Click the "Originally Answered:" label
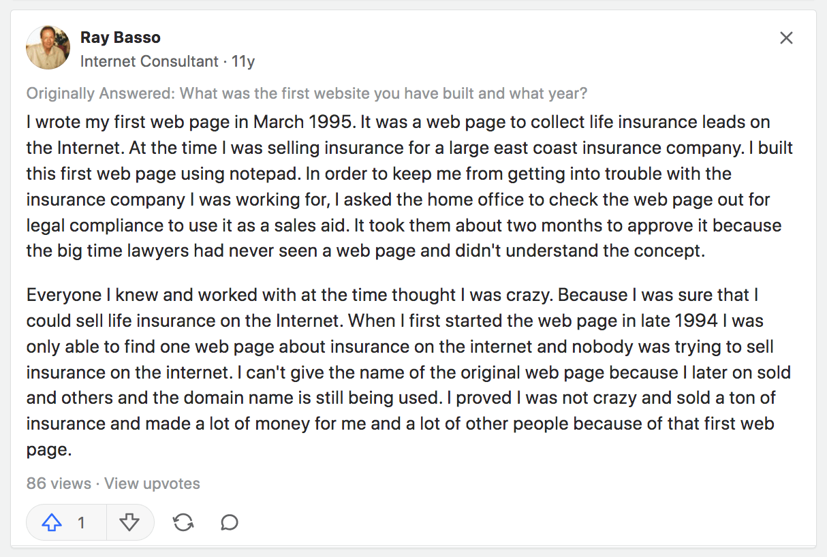827x557 pixels. [101, 93]
